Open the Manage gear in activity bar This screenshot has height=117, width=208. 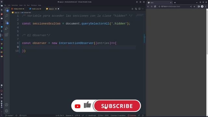[x=6, y=111]
